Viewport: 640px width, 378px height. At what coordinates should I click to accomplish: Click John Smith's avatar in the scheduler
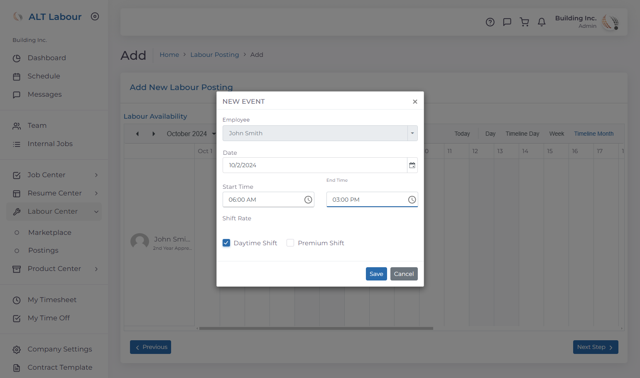click(x=140, y=242)
